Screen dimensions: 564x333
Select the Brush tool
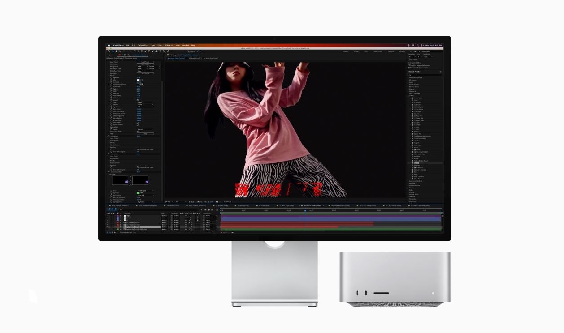(153, 51)
